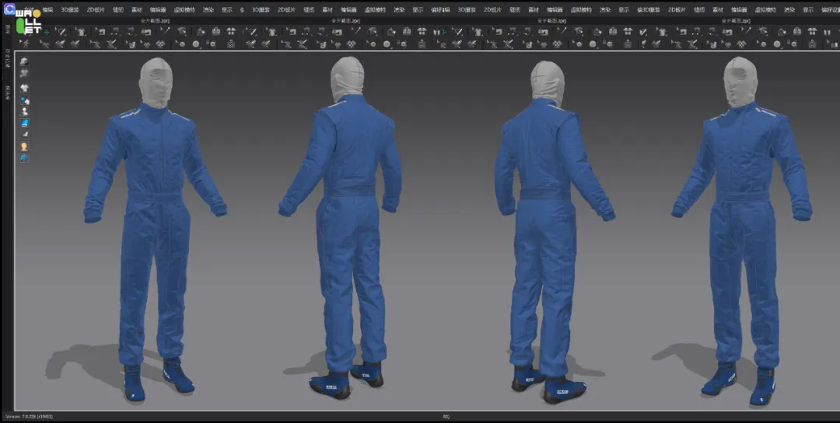The image size is (840, 423).
Task: Click the blue sphere rendering-style icon
Action: tap(24, 158)
